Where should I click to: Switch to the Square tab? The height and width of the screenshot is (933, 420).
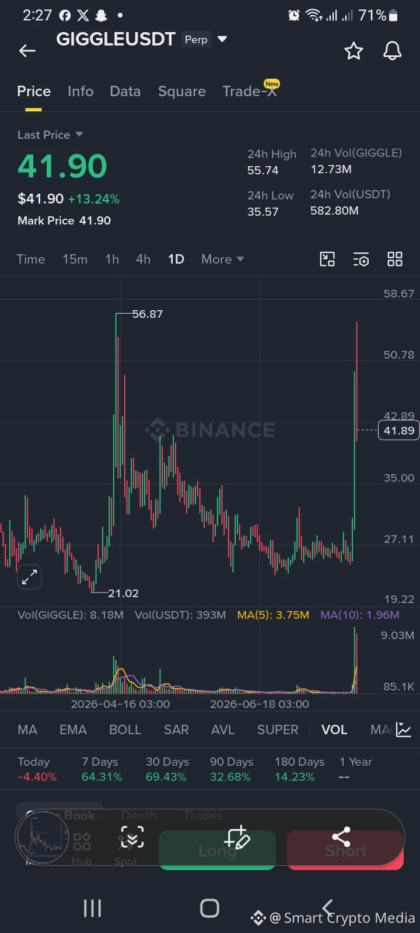(182, 92)
